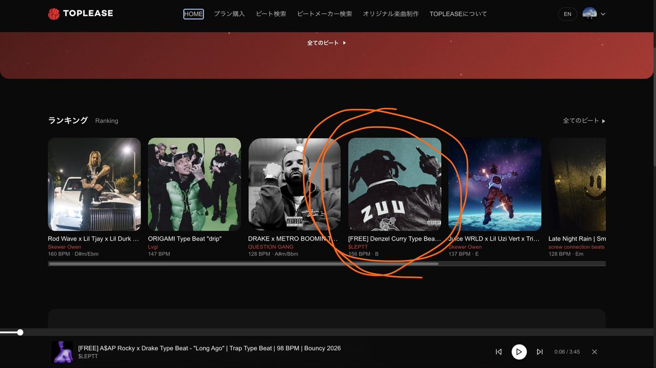Open the DRAKE x METRO BOOMIN cover

295,184
